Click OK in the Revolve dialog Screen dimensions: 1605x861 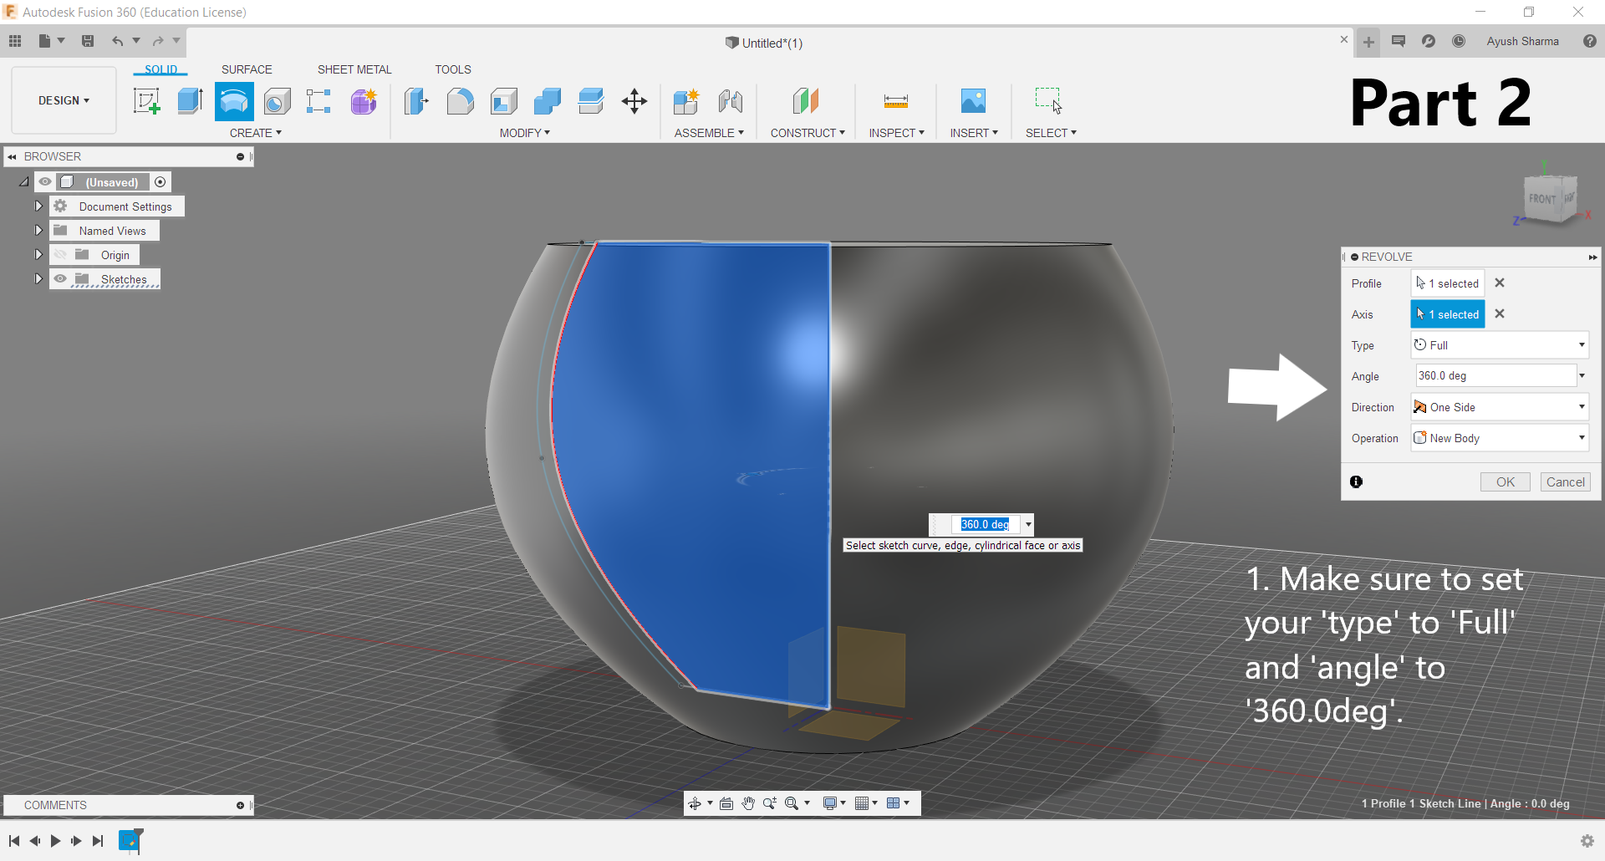click(x=1506, y=482)
